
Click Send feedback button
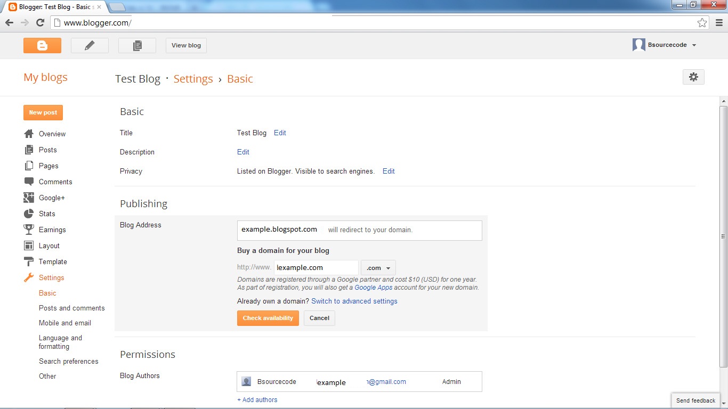click(x=695, y=400)
